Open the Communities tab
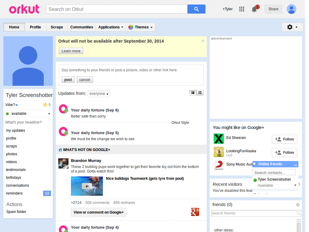This screenshot has width=309, height=232. coord(81,27)
